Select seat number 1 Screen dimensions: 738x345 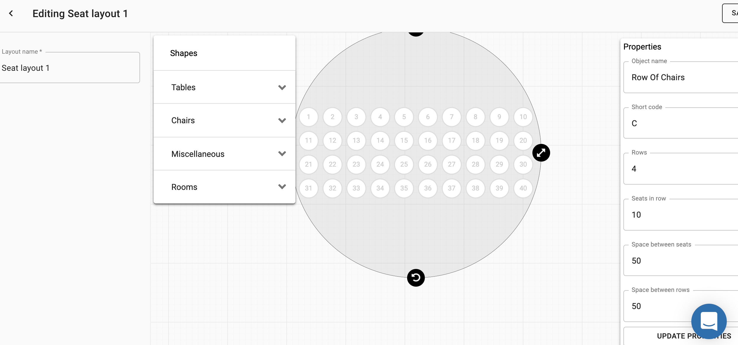308,117
